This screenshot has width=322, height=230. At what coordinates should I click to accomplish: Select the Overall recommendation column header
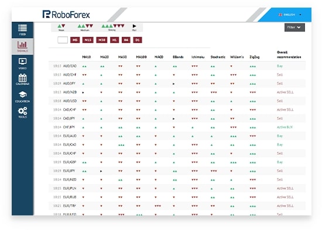(x=289, y=55)
